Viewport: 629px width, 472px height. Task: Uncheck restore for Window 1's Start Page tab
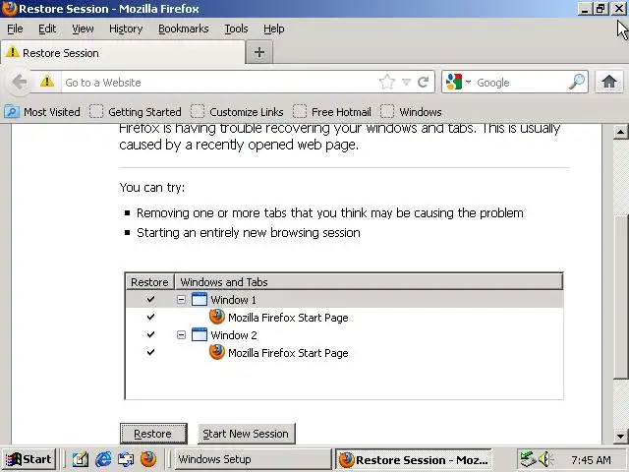point(150,317)
